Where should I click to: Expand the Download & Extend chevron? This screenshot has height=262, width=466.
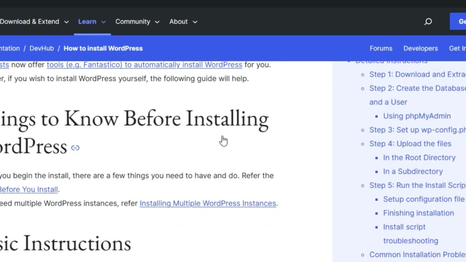(67, 22)
